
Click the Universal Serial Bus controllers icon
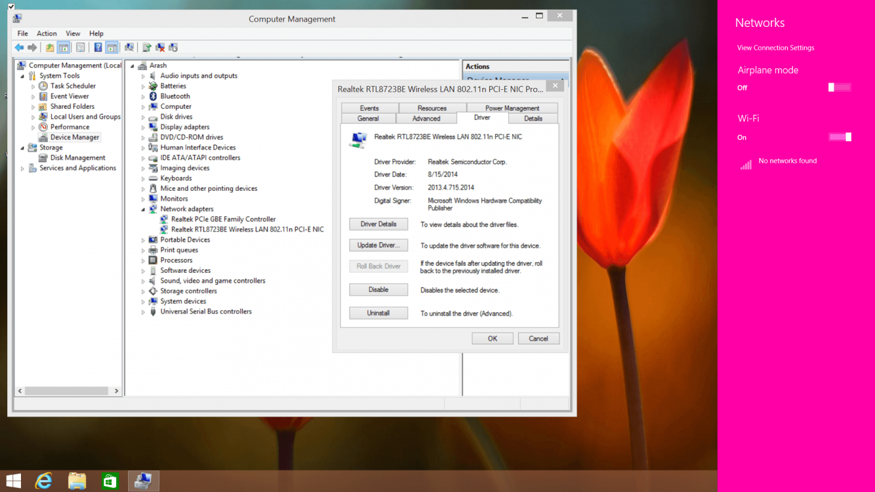point(153,312)
